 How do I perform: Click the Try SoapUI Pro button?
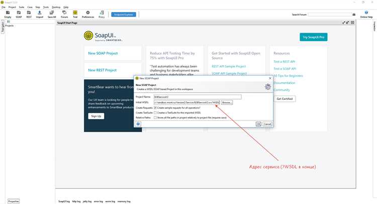coord(314,37)
